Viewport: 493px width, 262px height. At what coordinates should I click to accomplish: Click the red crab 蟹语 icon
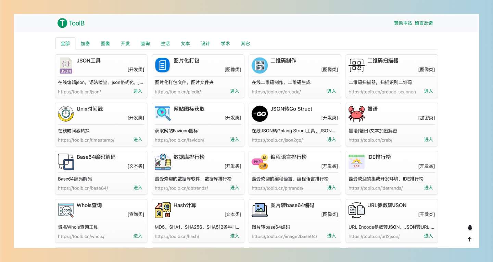tap(356, 114)
